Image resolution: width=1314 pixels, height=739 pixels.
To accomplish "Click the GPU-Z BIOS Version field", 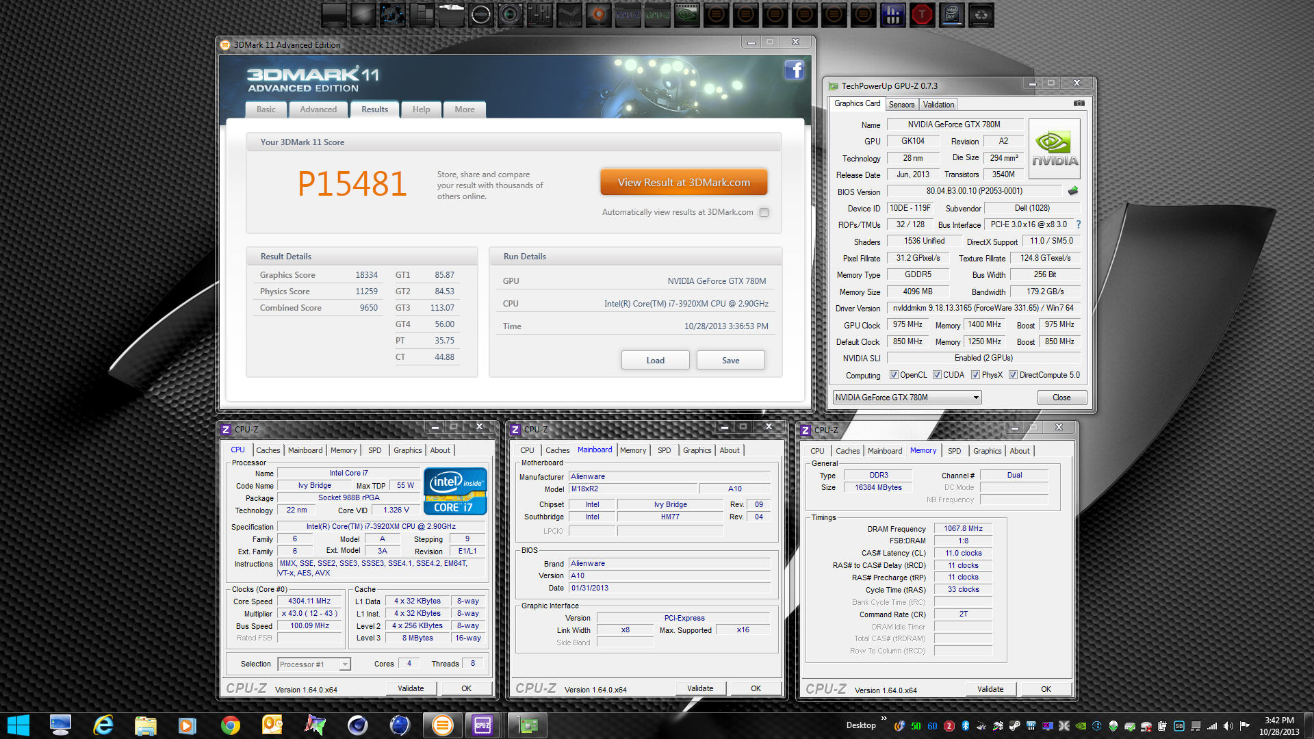I will click(974, 191).
